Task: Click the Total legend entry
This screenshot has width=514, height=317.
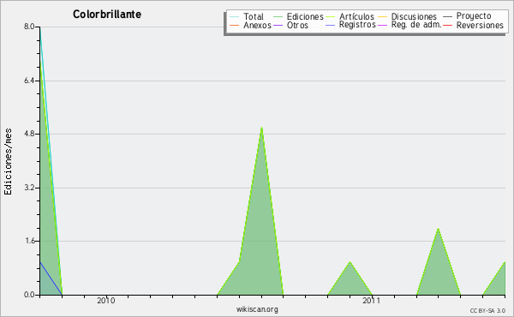Action: point(254,16)
